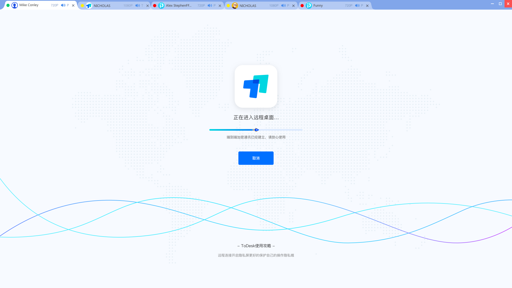Click the 720P resolution label on Mike Conley tab
Screen dimensions: 512x288
[54, 5]
